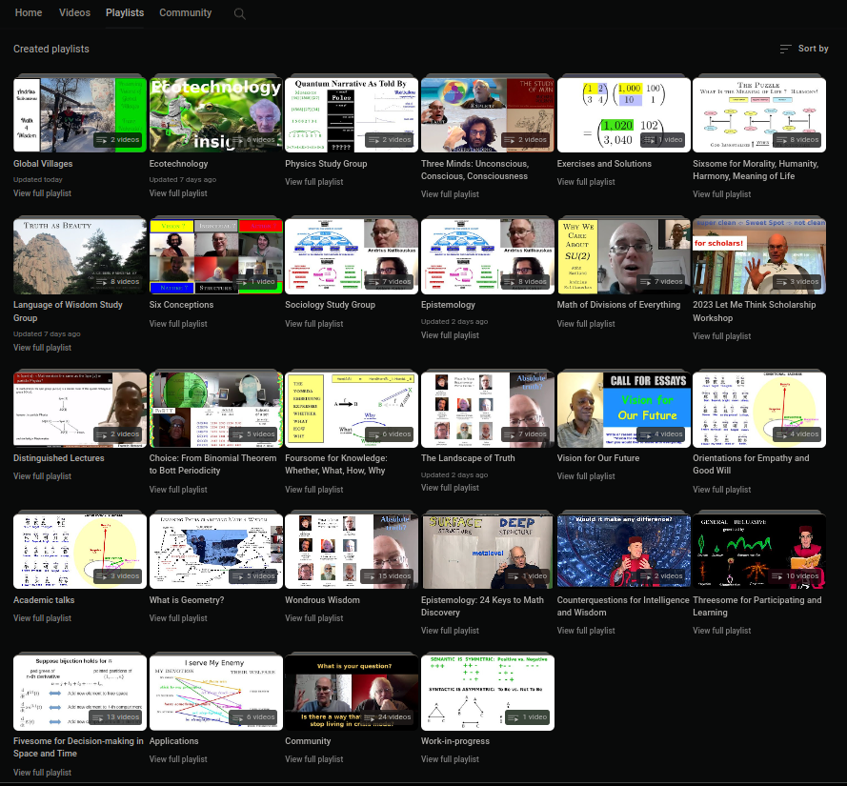Open the I Serve My Enemy thumbnail
847x786 pixels.
[x=216, y=693]
